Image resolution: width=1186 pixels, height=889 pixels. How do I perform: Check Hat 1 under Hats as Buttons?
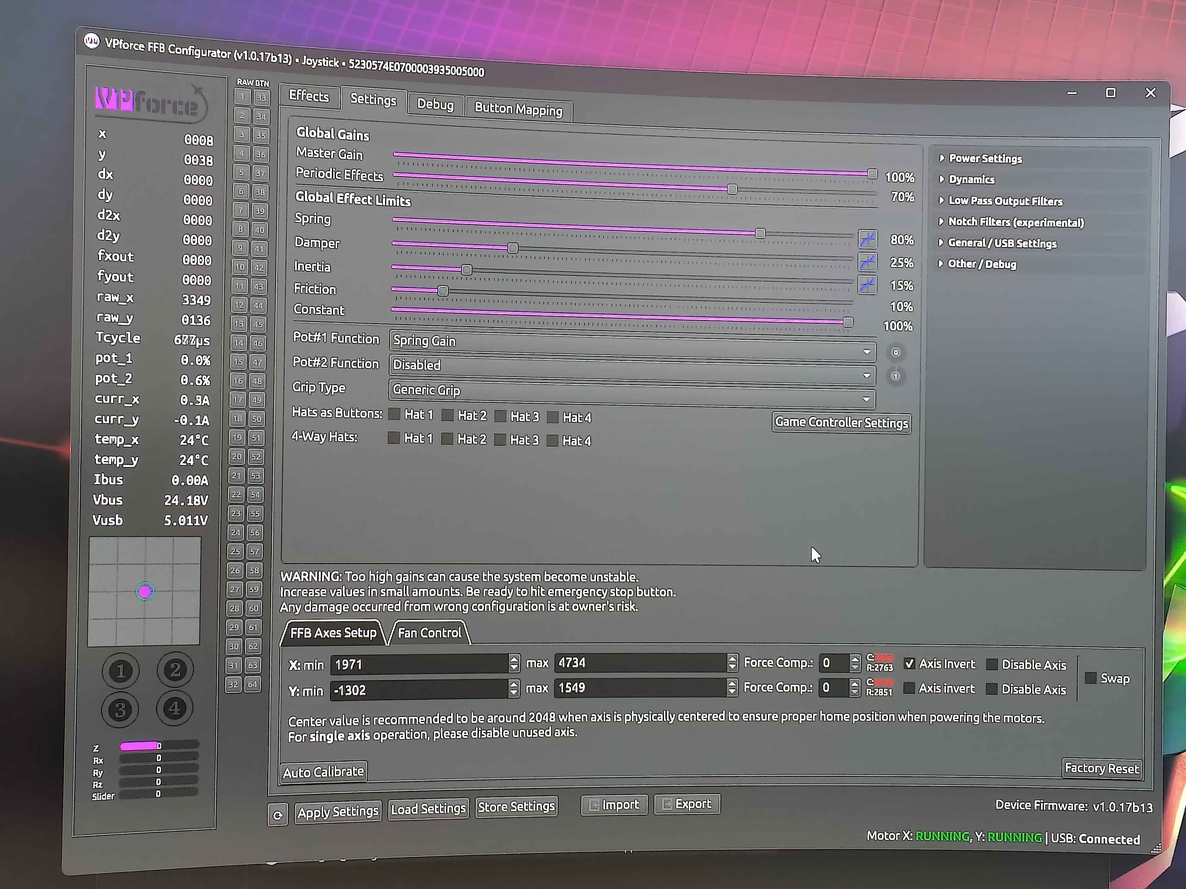coord(395,414)
